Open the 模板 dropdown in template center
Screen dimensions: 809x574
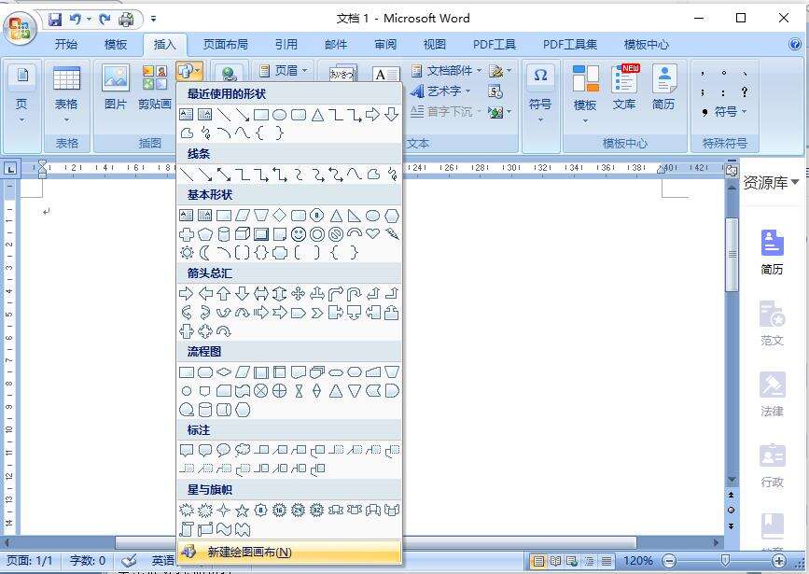click(585, 95)
